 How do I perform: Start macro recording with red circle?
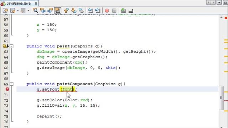point(107,11)
